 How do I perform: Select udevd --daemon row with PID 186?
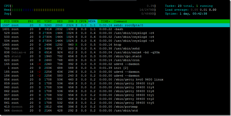point(115,76)
